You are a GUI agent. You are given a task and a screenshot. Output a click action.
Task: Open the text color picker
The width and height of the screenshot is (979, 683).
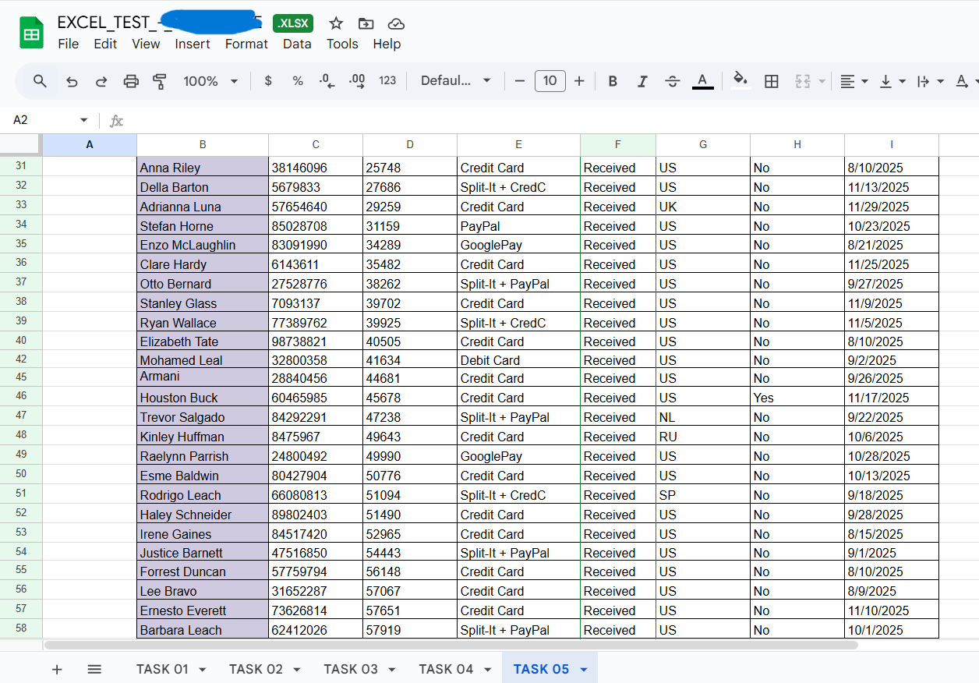(702, 81)
